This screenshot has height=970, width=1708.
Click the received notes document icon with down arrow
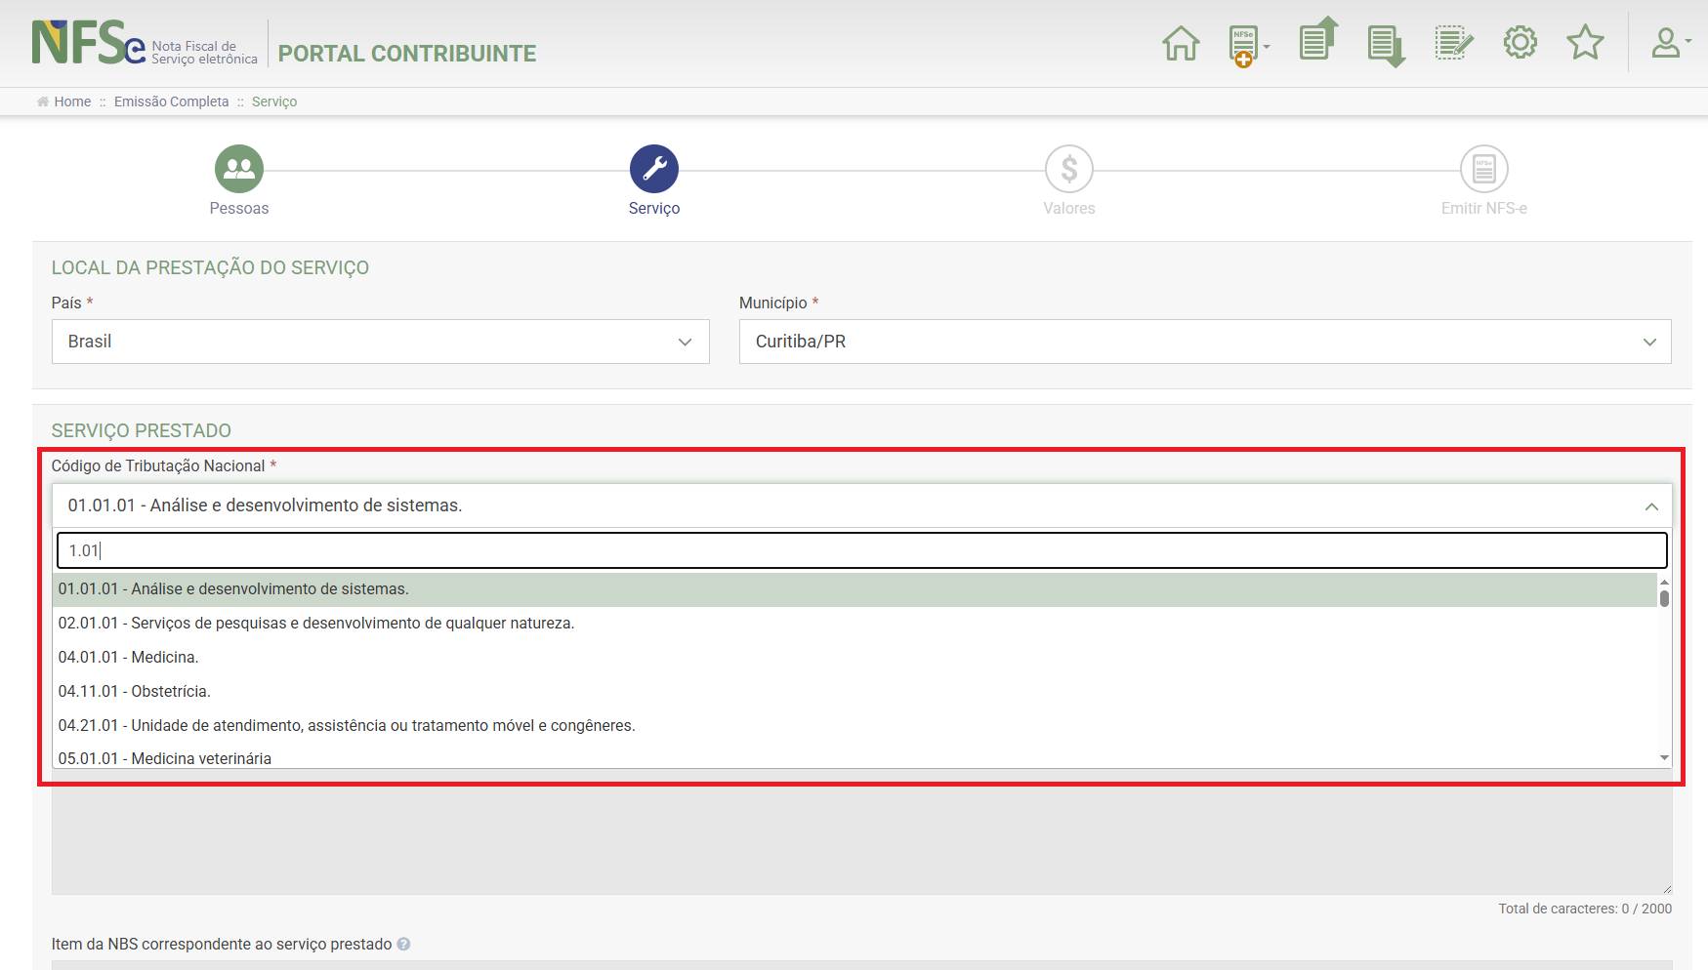1386,46
